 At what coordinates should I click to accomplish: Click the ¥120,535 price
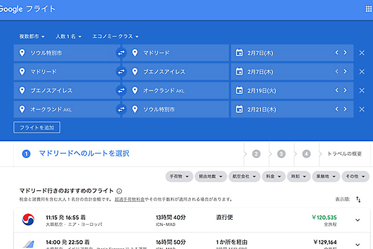[x=324, y=217]
